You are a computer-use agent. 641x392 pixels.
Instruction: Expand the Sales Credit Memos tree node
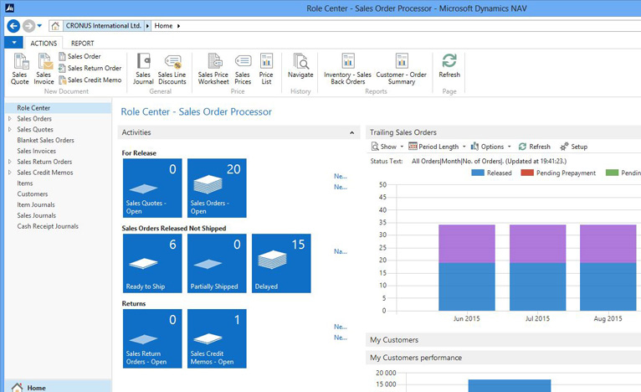click(10, 173)
